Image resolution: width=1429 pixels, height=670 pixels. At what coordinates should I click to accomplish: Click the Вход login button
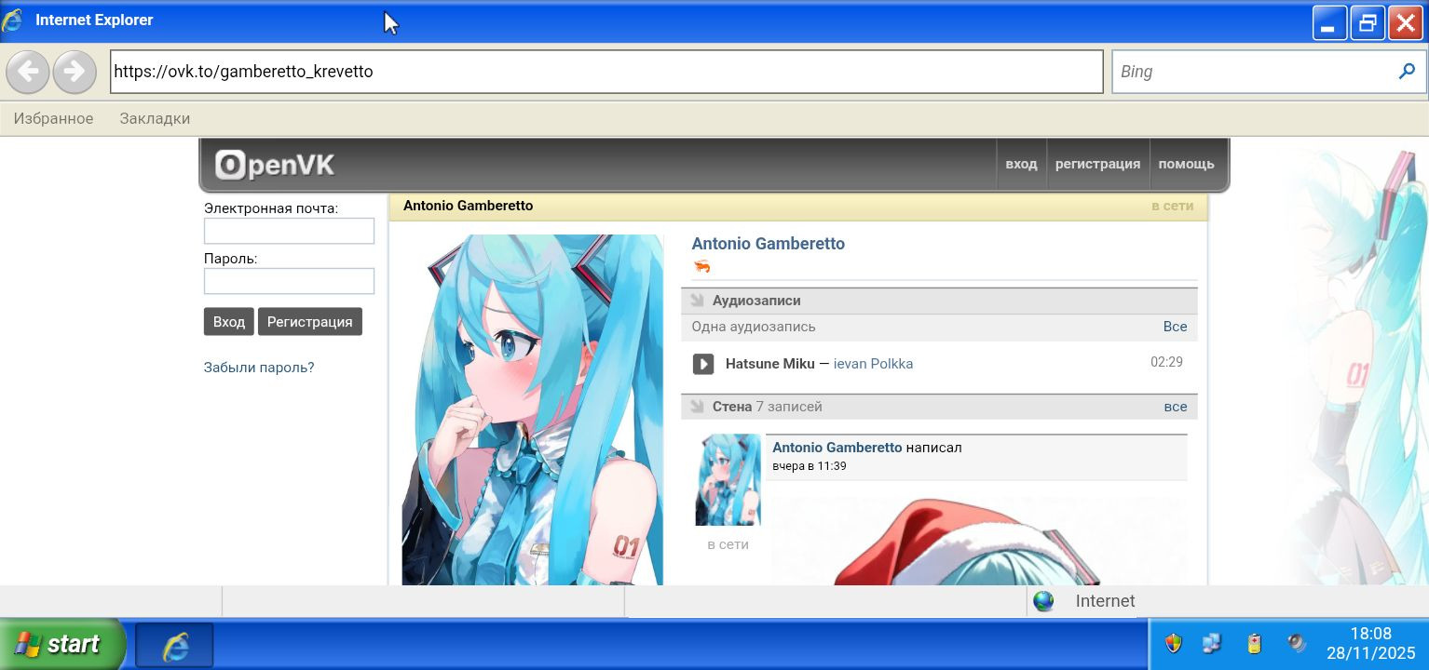tap(228, 322)
